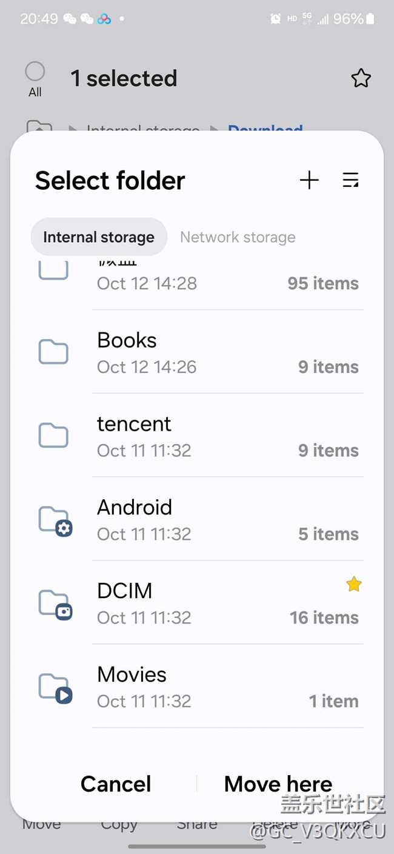Switch to Network storage tab
The image size is (394, 854).
(x=238, y=237)
